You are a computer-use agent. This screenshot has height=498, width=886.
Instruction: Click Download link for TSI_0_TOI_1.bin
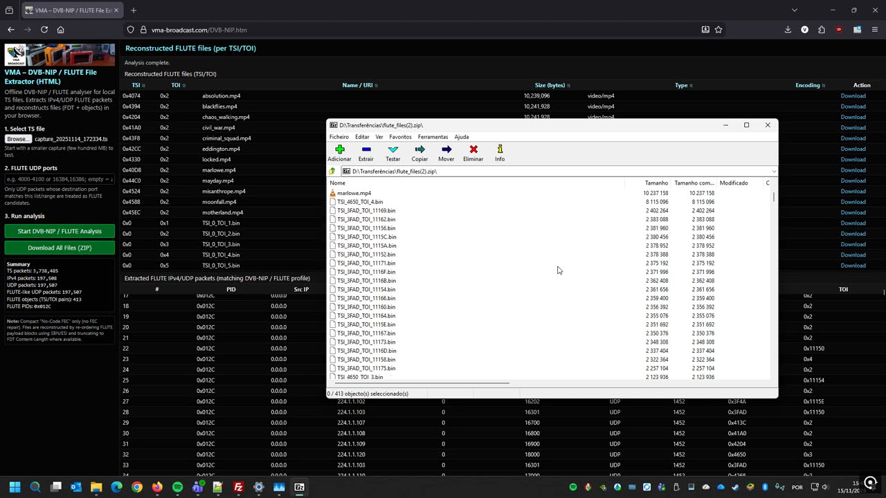tap(853, 223)
